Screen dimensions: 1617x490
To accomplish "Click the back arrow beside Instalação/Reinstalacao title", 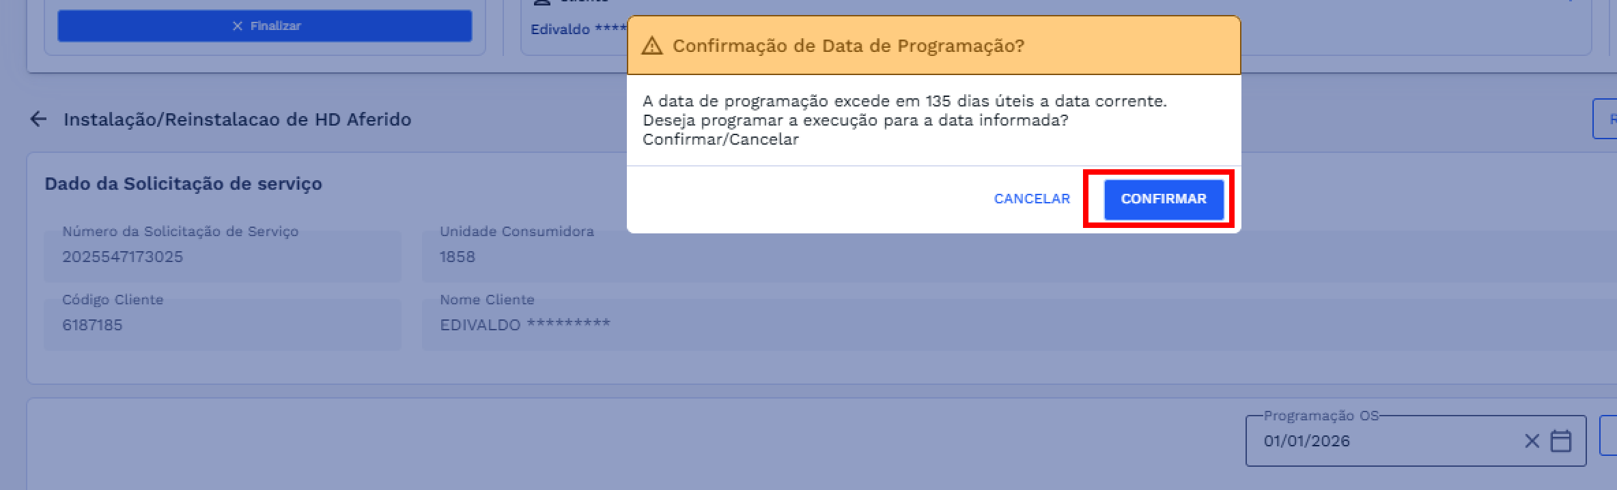I will (x=38, y=119).
